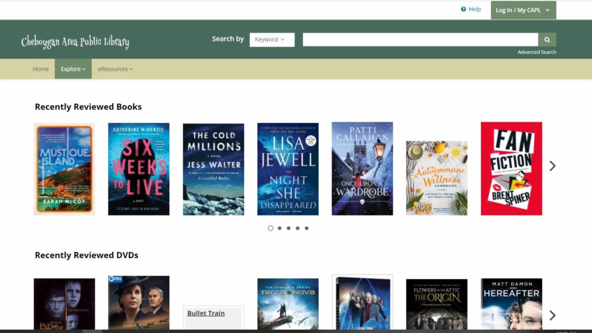
Task: Select the first carousel page dot
Action: pyautogui.click(x=270, y=228)
